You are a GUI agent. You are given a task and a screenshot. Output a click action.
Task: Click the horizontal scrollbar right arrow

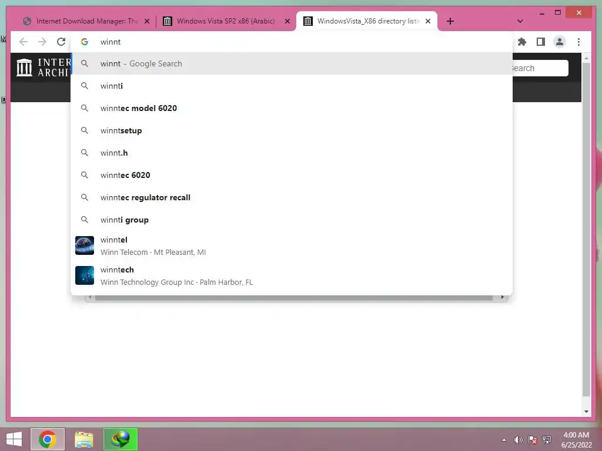(502, 298)
